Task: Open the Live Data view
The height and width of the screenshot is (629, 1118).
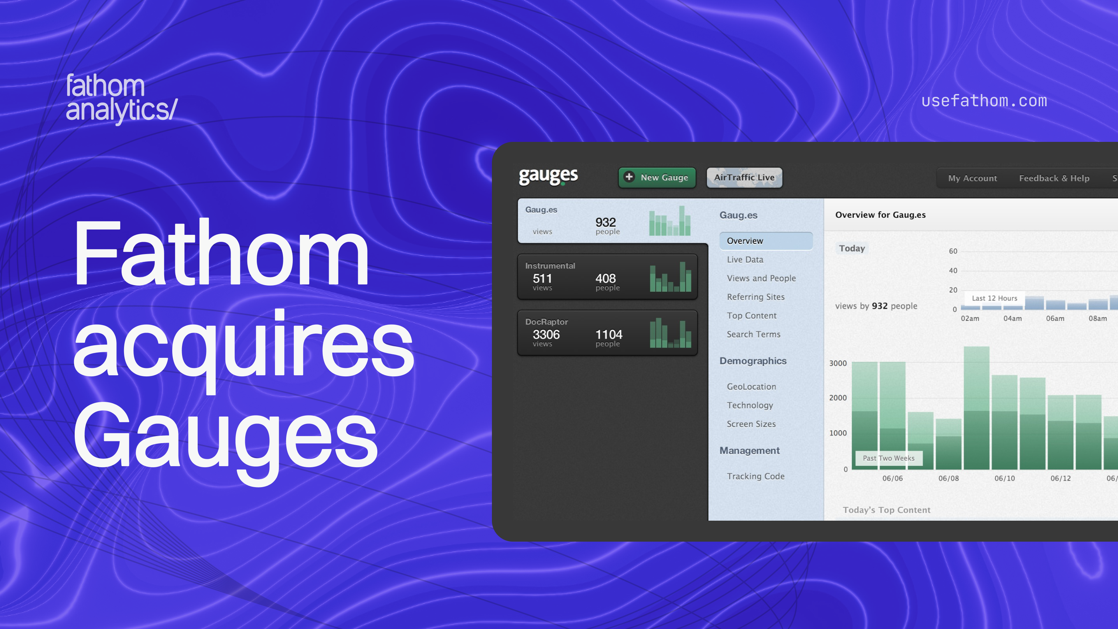Action: click(x=745, y=259)
